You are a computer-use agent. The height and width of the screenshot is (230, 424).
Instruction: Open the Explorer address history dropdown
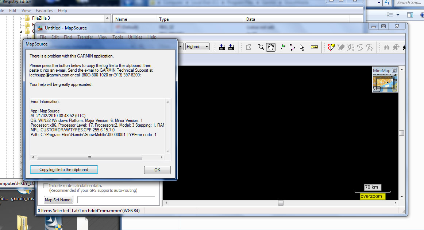(x=379, y=3)
